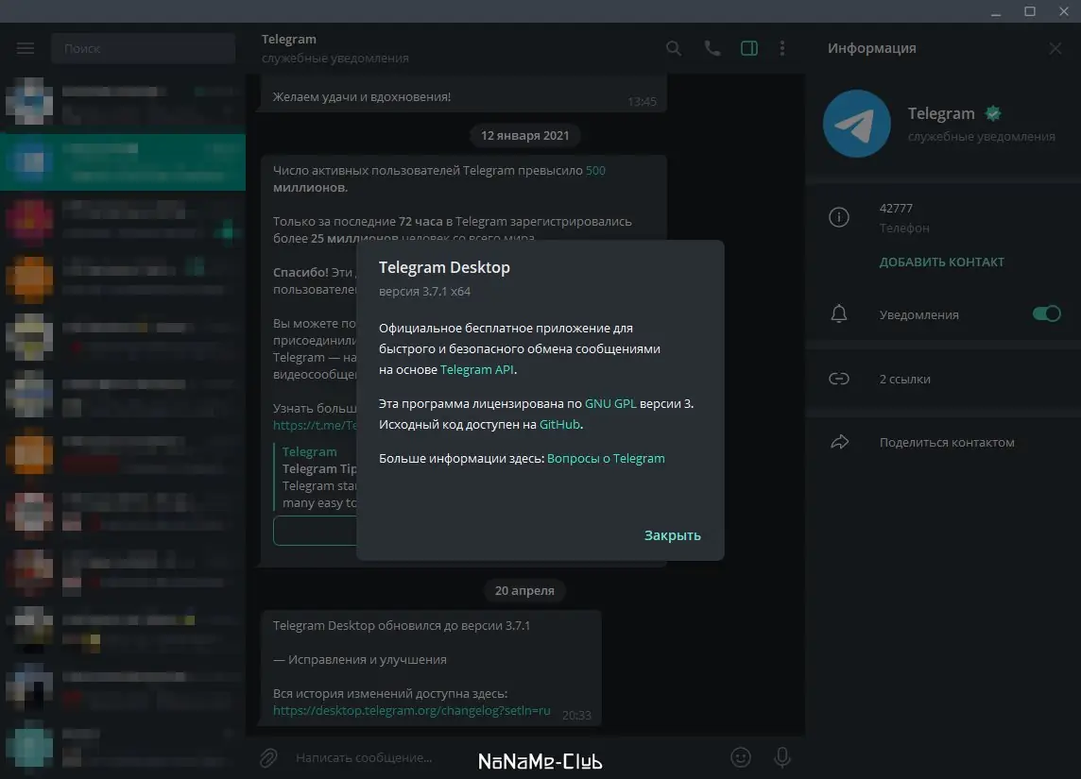Image resolution: width=1081 pixels, height=779 pixels.
Task: Click the link chain icon
Action: [x=839, y=379]
